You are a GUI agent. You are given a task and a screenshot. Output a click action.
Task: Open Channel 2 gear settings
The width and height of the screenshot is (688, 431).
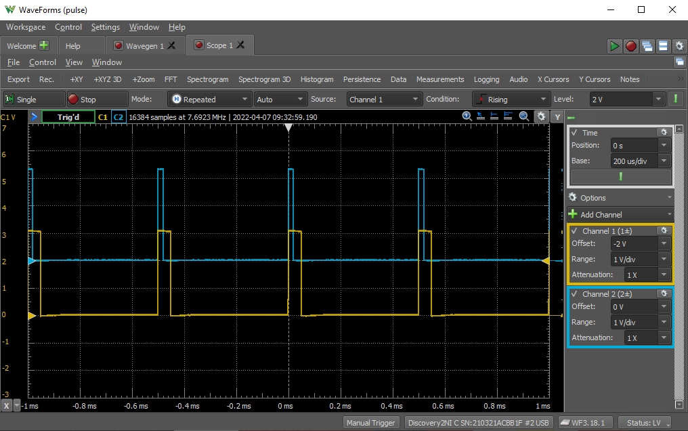664,293
